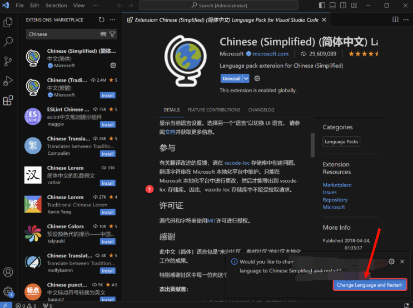Image resolution: width=413 pixels, height=308 pixels.
Task: Open notification gear settings icon
Action: 392,261
